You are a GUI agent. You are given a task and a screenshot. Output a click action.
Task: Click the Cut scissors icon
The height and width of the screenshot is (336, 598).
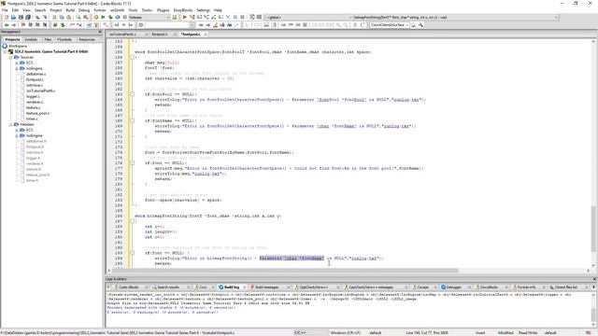tap(54, 18)
